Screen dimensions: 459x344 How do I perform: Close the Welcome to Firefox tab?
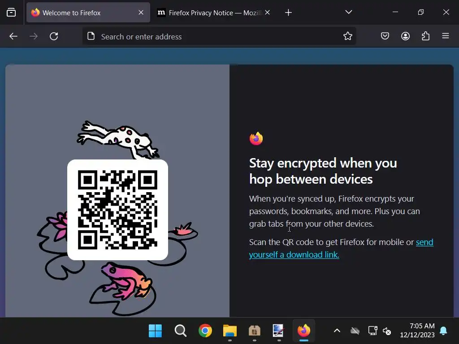tap(141, 13)
